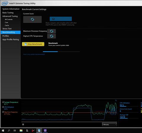Open the red checkmark taskbar app
The image size is (142, 133).
point(33,131)
